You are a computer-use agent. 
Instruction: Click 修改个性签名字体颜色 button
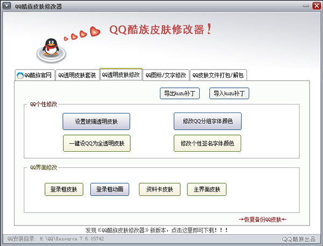point(207,144)
